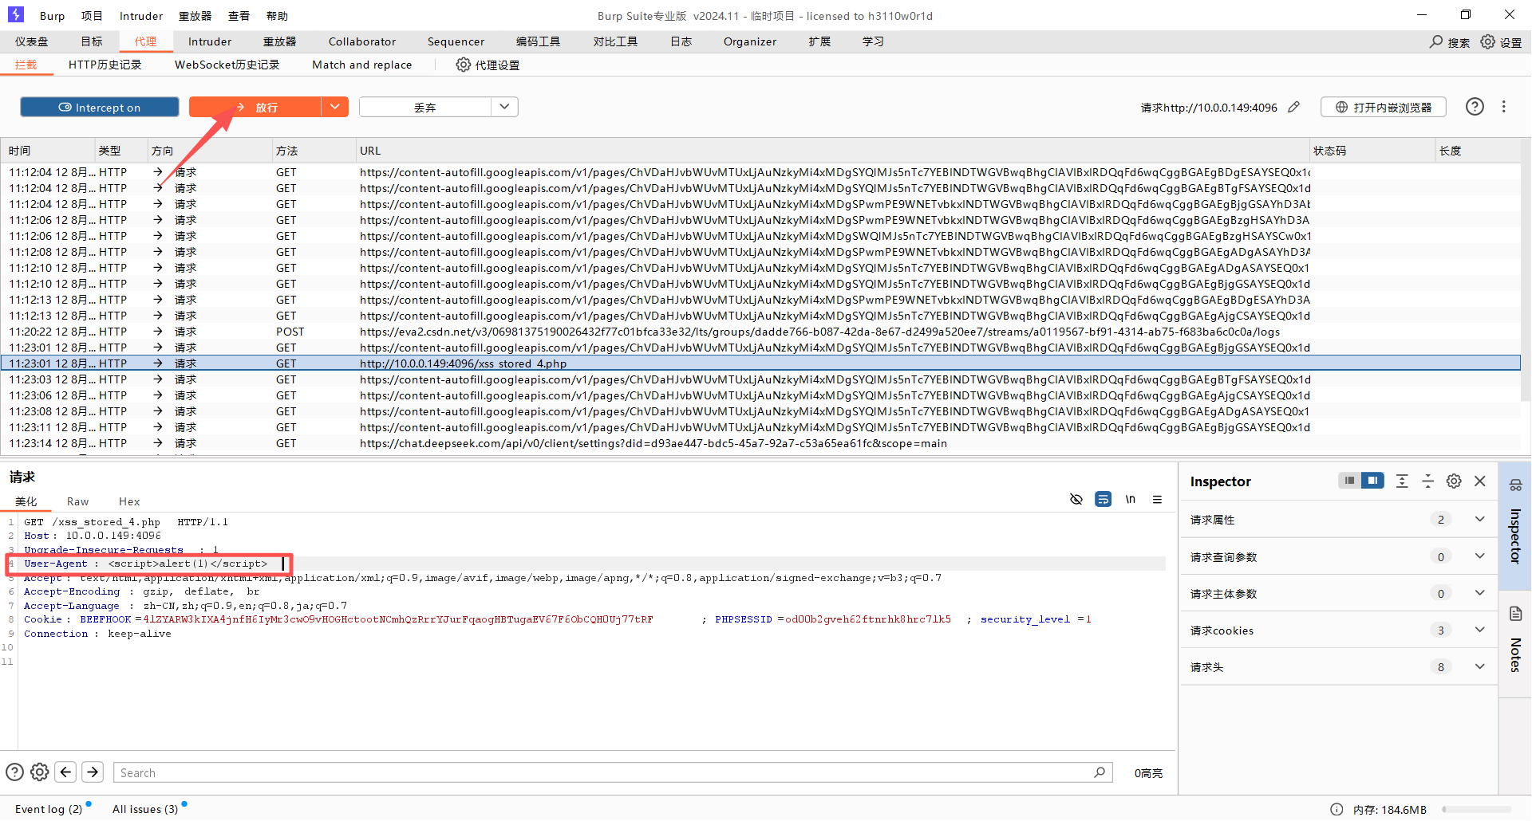Open the WebSocket历史记录 sub-tab
1532x821 pixels.
click(x=227, y=65)
